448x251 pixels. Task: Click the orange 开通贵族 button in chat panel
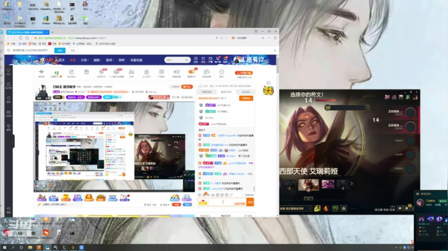click(x=246, y=98)
